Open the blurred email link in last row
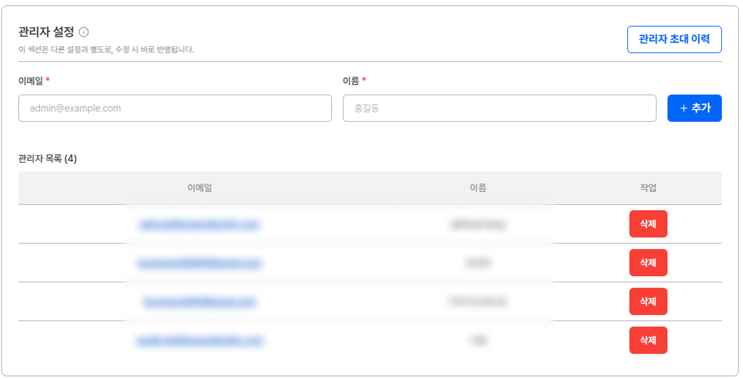This screenshot has height=379, width=743. [199, 341]
